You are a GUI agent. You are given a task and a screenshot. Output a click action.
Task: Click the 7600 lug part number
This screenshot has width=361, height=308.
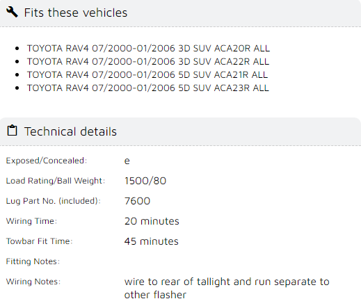click(137, 201)
